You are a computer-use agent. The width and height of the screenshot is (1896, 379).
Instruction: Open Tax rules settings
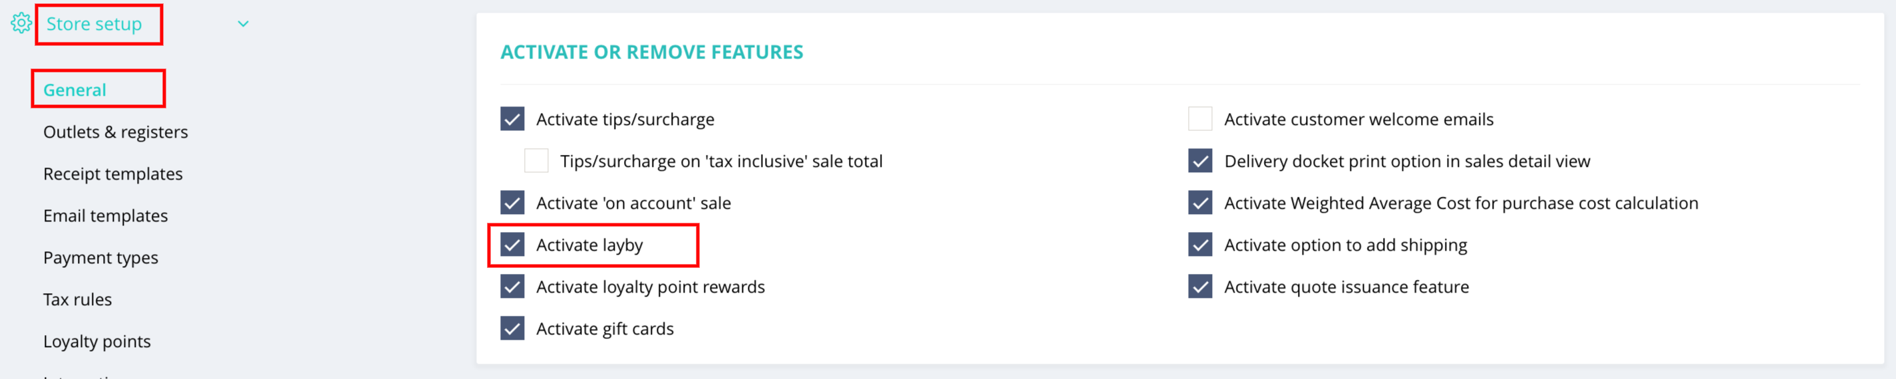77,299
